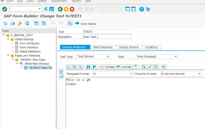Click the Cut scissors icon
The height and width of the screenshot is (129, 205).
tap(68, 67)
